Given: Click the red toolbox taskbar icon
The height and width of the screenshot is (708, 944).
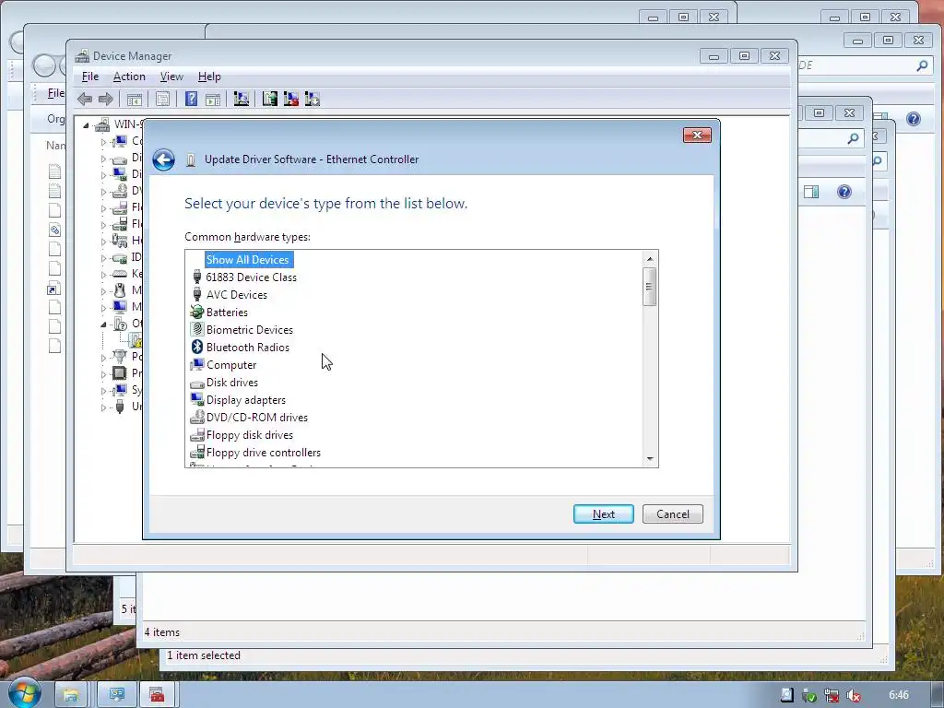Looking at the screenshot, I should click(157, 695).
